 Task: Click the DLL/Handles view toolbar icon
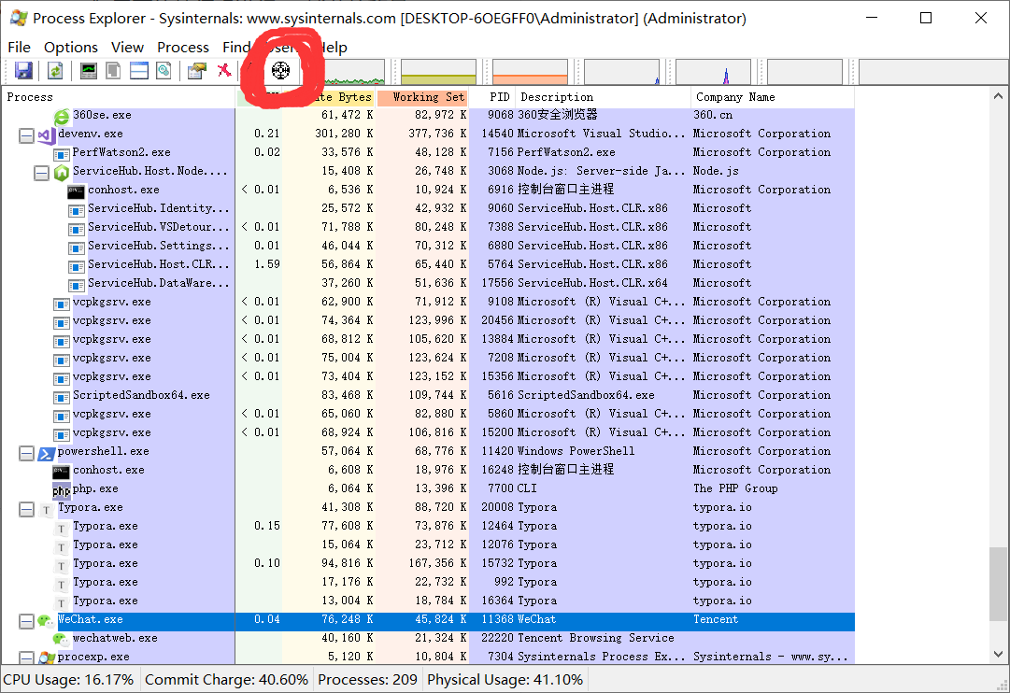(x=164, y=70)
